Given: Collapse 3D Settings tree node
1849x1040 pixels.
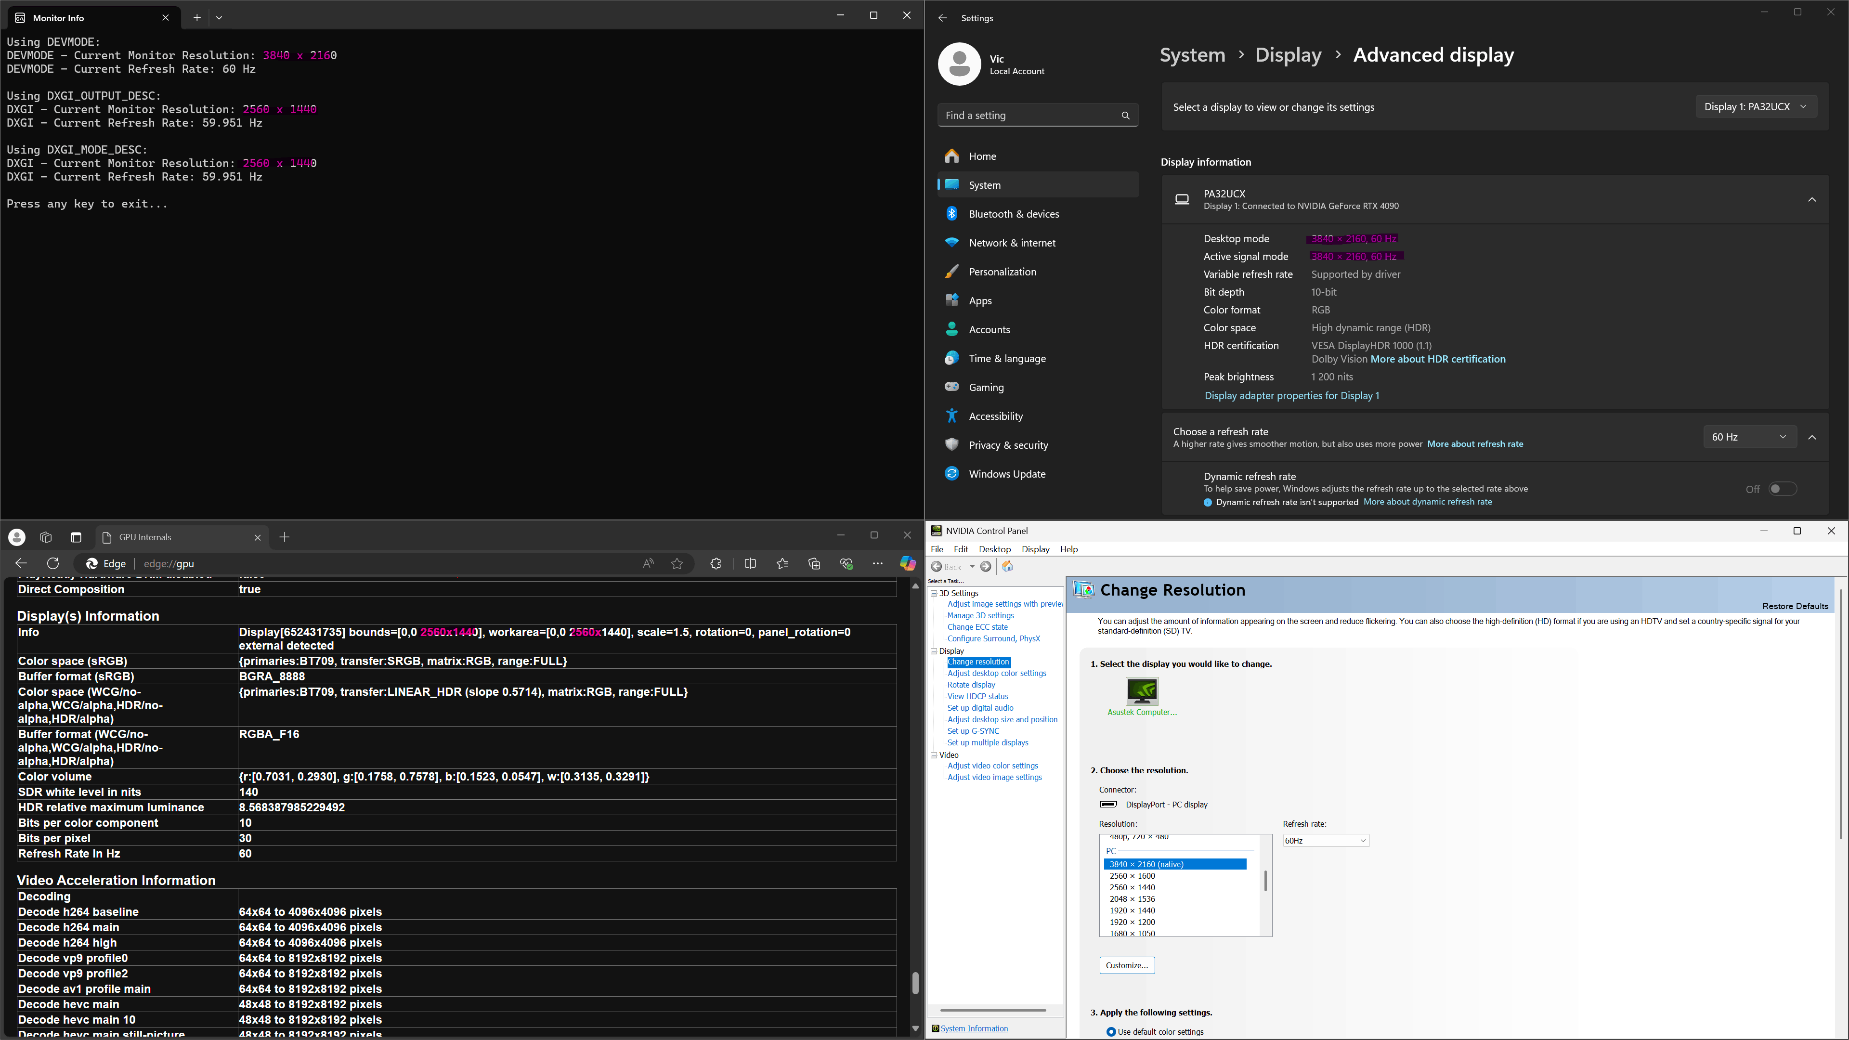Looking at the screenshot, I should click(934, 593).
